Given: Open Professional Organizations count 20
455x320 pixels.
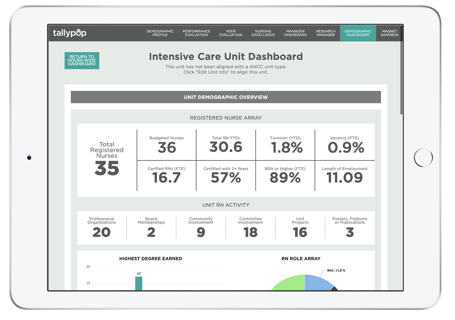Looking at the screenshot, I should [x=101, y=232].
